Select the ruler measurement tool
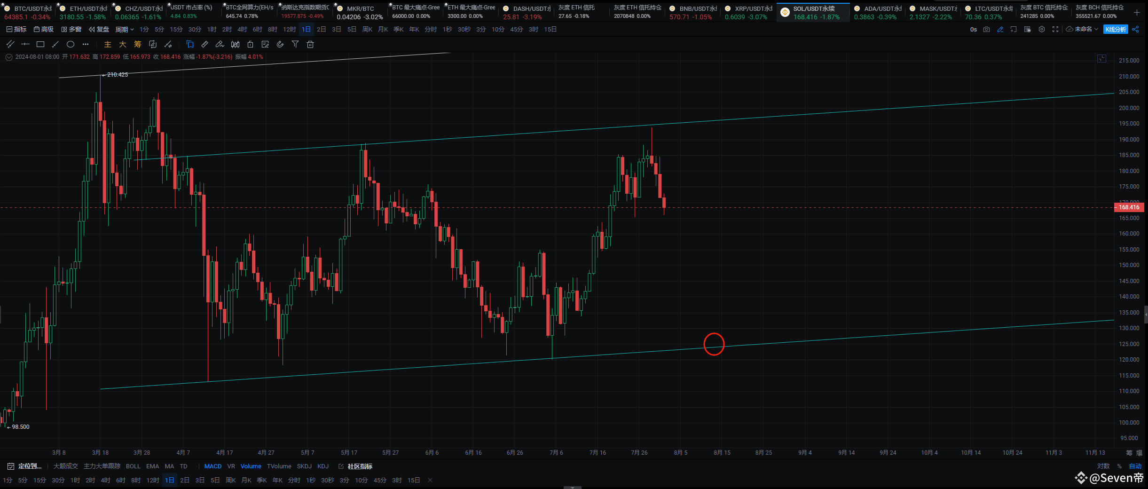The width and height of the screenshot is (1148, 489). (x=204, y=44)
